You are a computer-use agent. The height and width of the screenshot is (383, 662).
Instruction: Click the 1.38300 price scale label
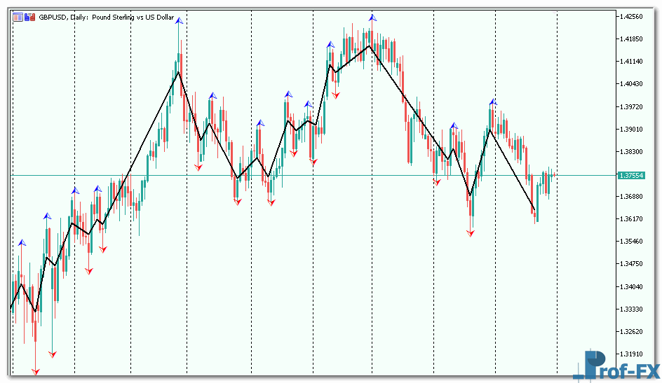632,151
